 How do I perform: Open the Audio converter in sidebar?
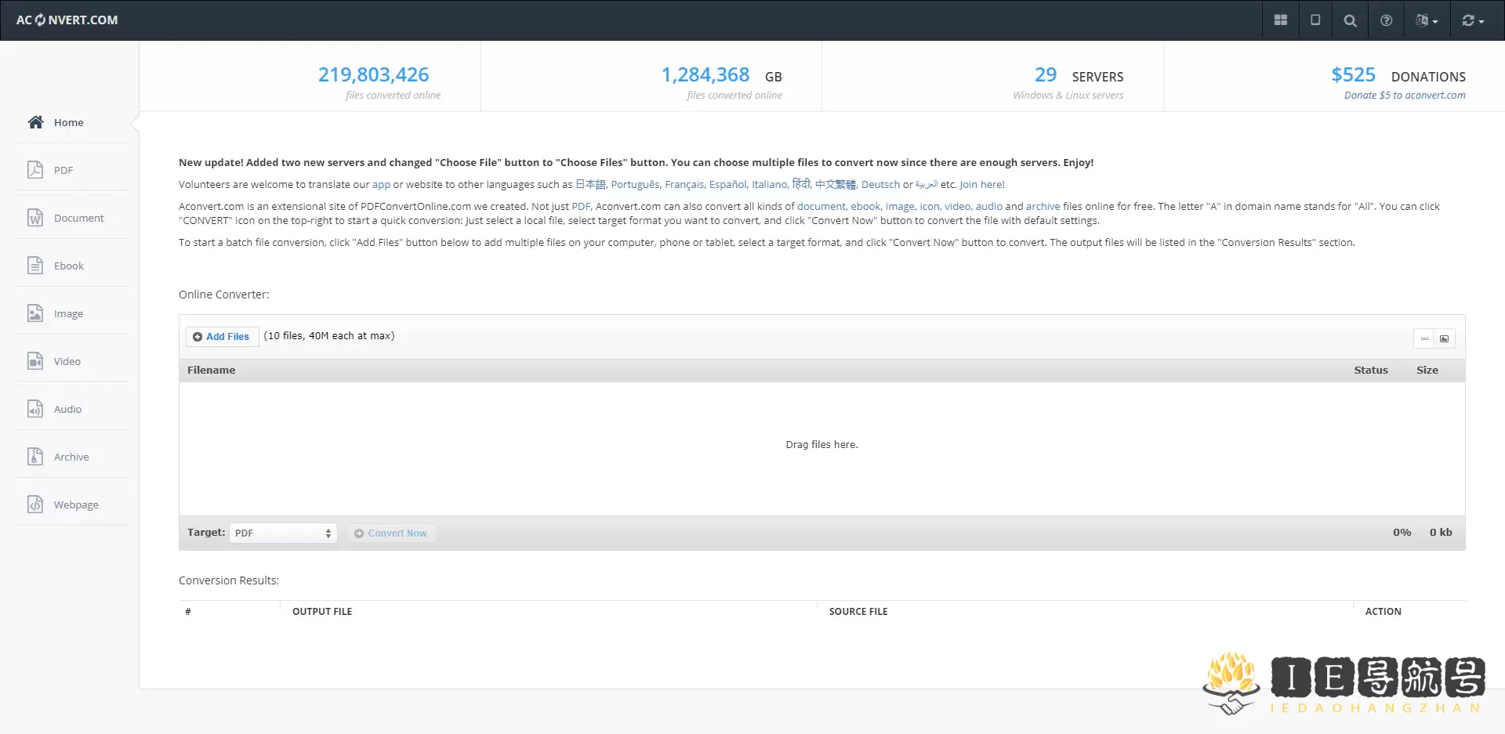[67, 409]
